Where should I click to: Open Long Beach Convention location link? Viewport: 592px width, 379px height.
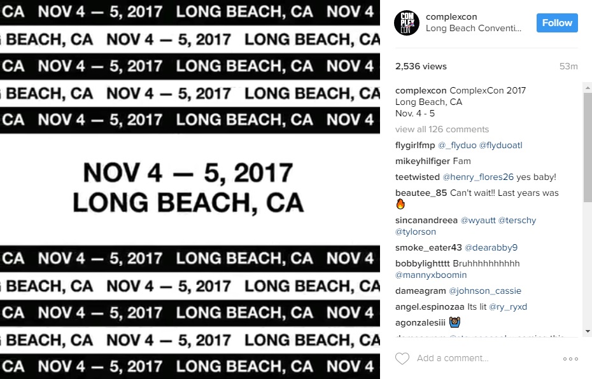[x=474, y=28]
